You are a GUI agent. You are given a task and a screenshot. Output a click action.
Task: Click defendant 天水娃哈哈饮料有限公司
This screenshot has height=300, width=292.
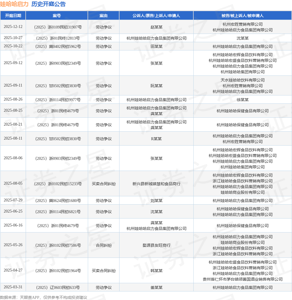click(243, 80)
